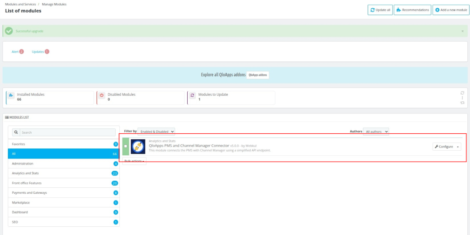This screenshot has width=470, height=235.
Task: Click the Installed Modules puzzle icon
Action: [x=11, y=97]
